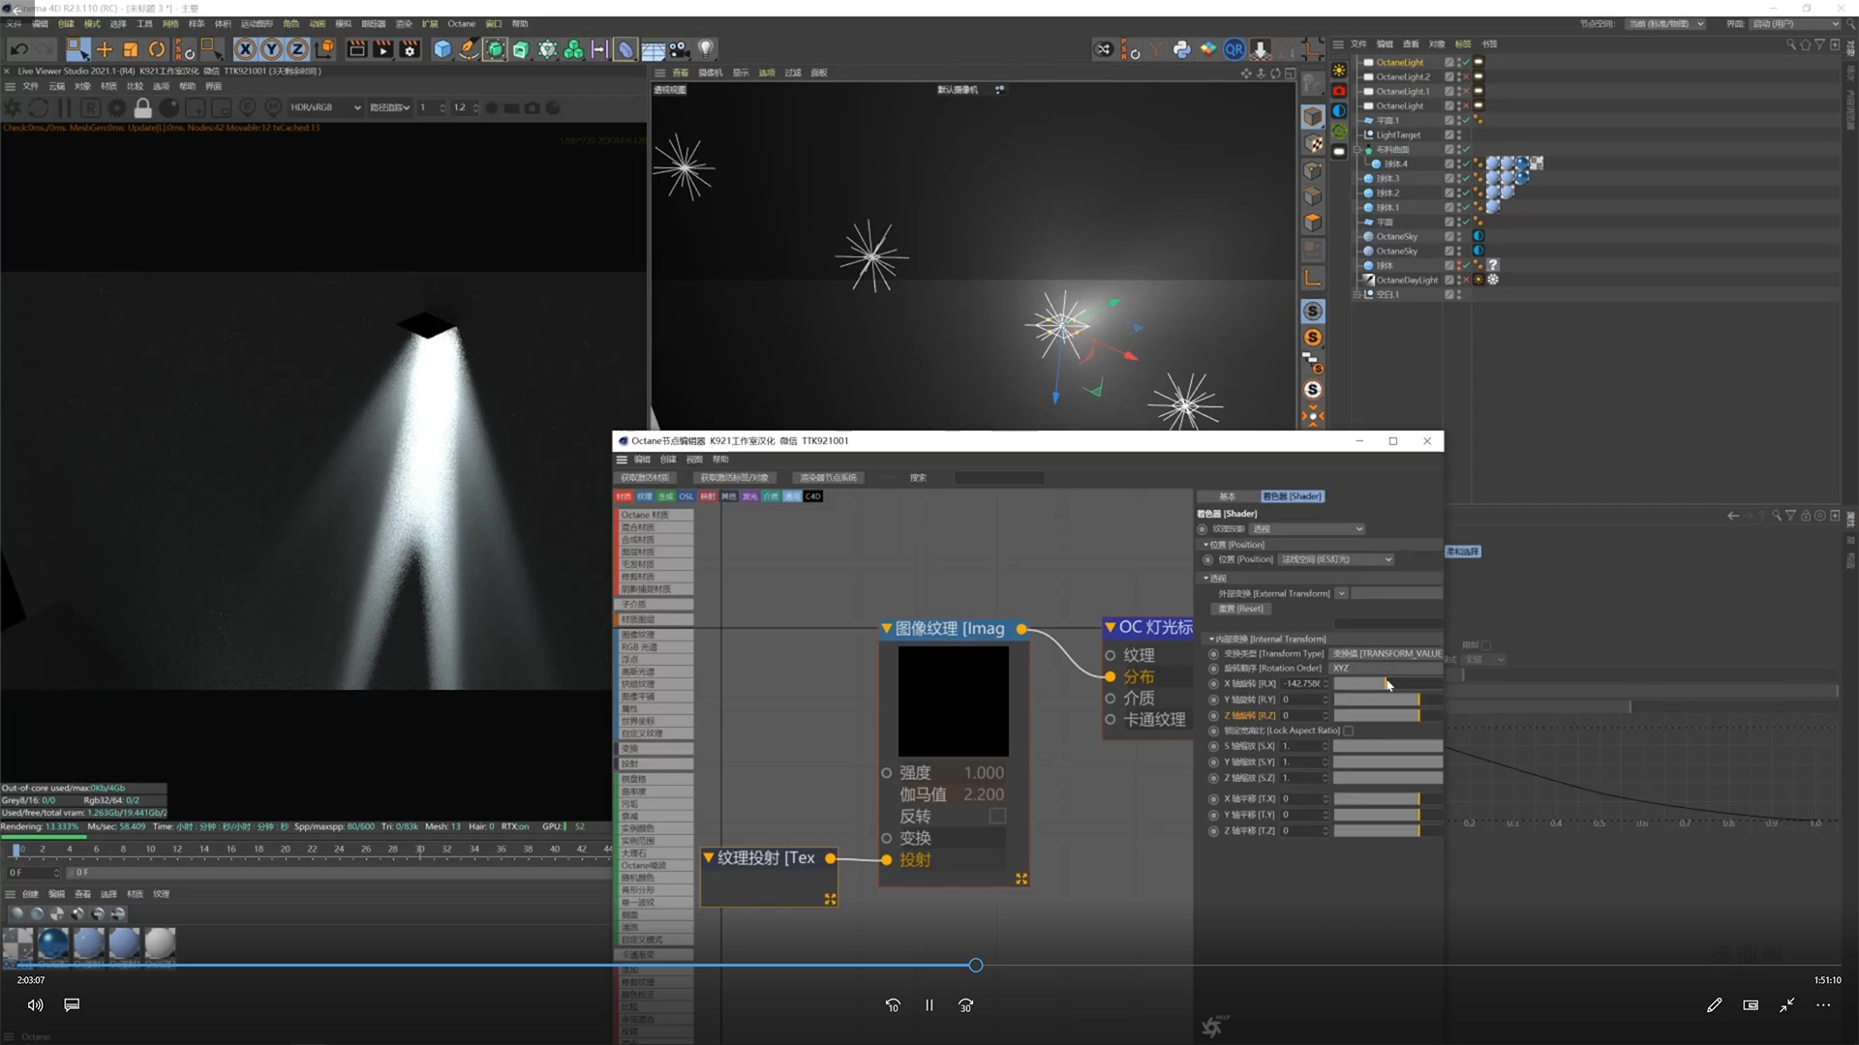Open the Position dropdown in Shader panel
1859x1045 pixels.
tap(1335, 559)
